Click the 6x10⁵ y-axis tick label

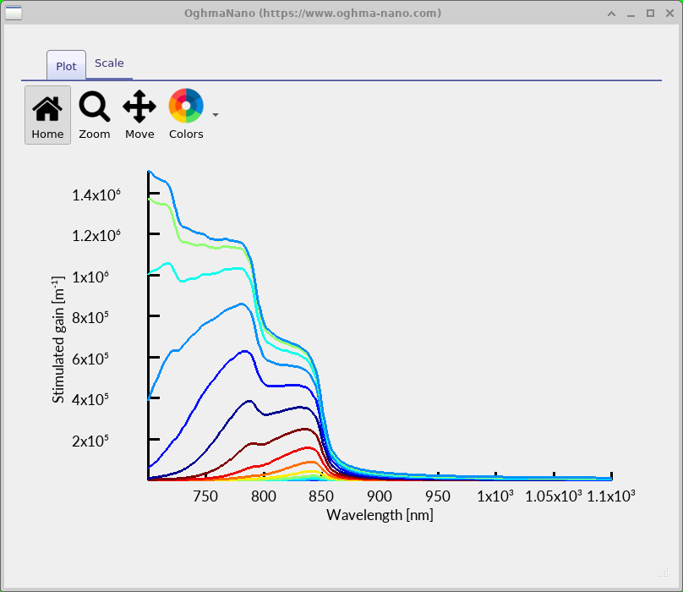(x=90, y=359)
